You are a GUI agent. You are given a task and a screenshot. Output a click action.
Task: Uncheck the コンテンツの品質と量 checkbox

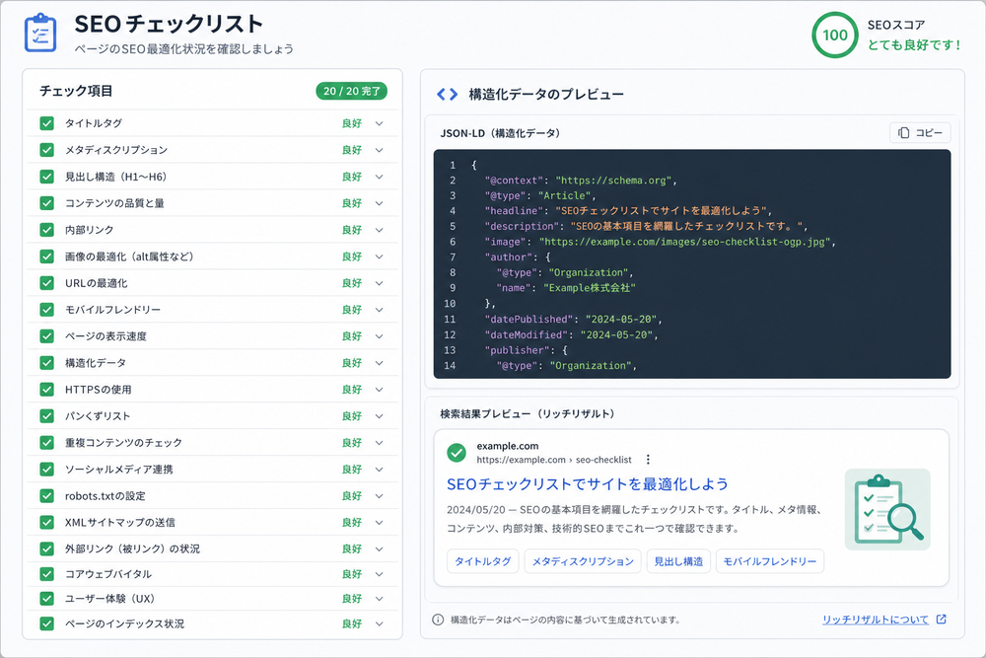pyautogui.click(x=46, y=203)
